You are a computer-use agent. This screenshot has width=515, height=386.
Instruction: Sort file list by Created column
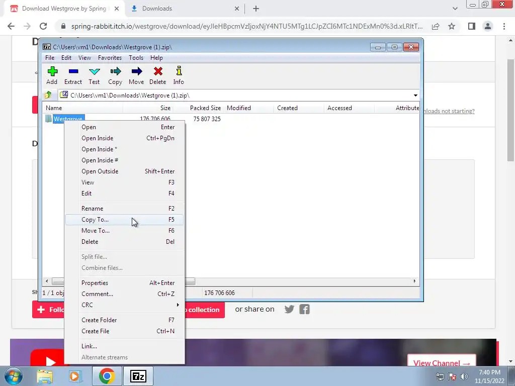pyautogui.click(x=299, y=108)
